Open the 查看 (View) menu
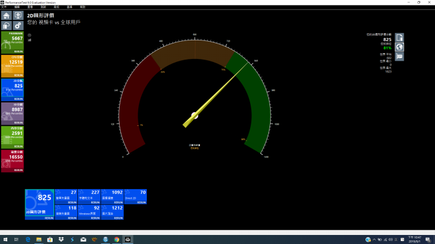 (x=30, y=7)
